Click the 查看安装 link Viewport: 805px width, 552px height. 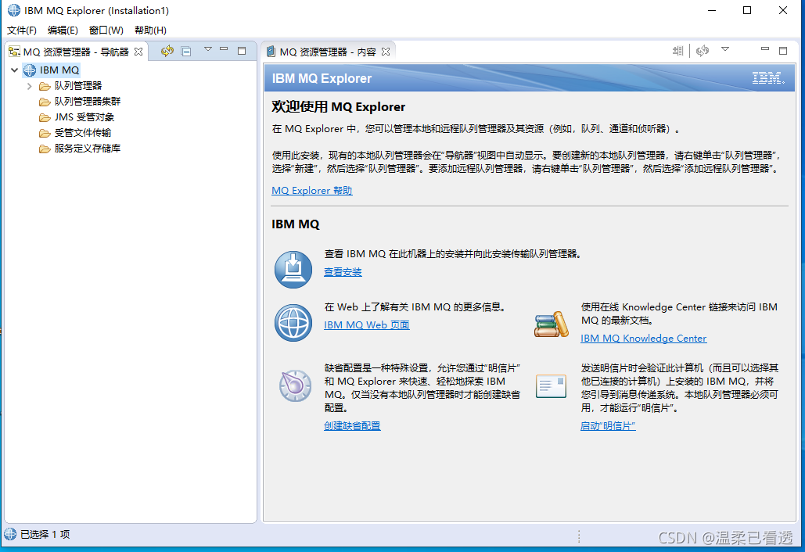(343, 272)
